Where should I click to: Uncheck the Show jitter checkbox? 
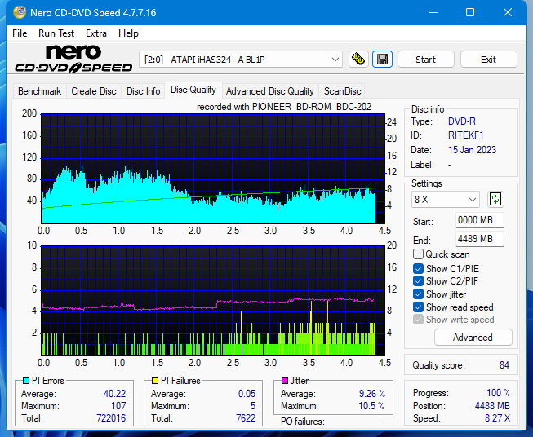click(418, 294)
